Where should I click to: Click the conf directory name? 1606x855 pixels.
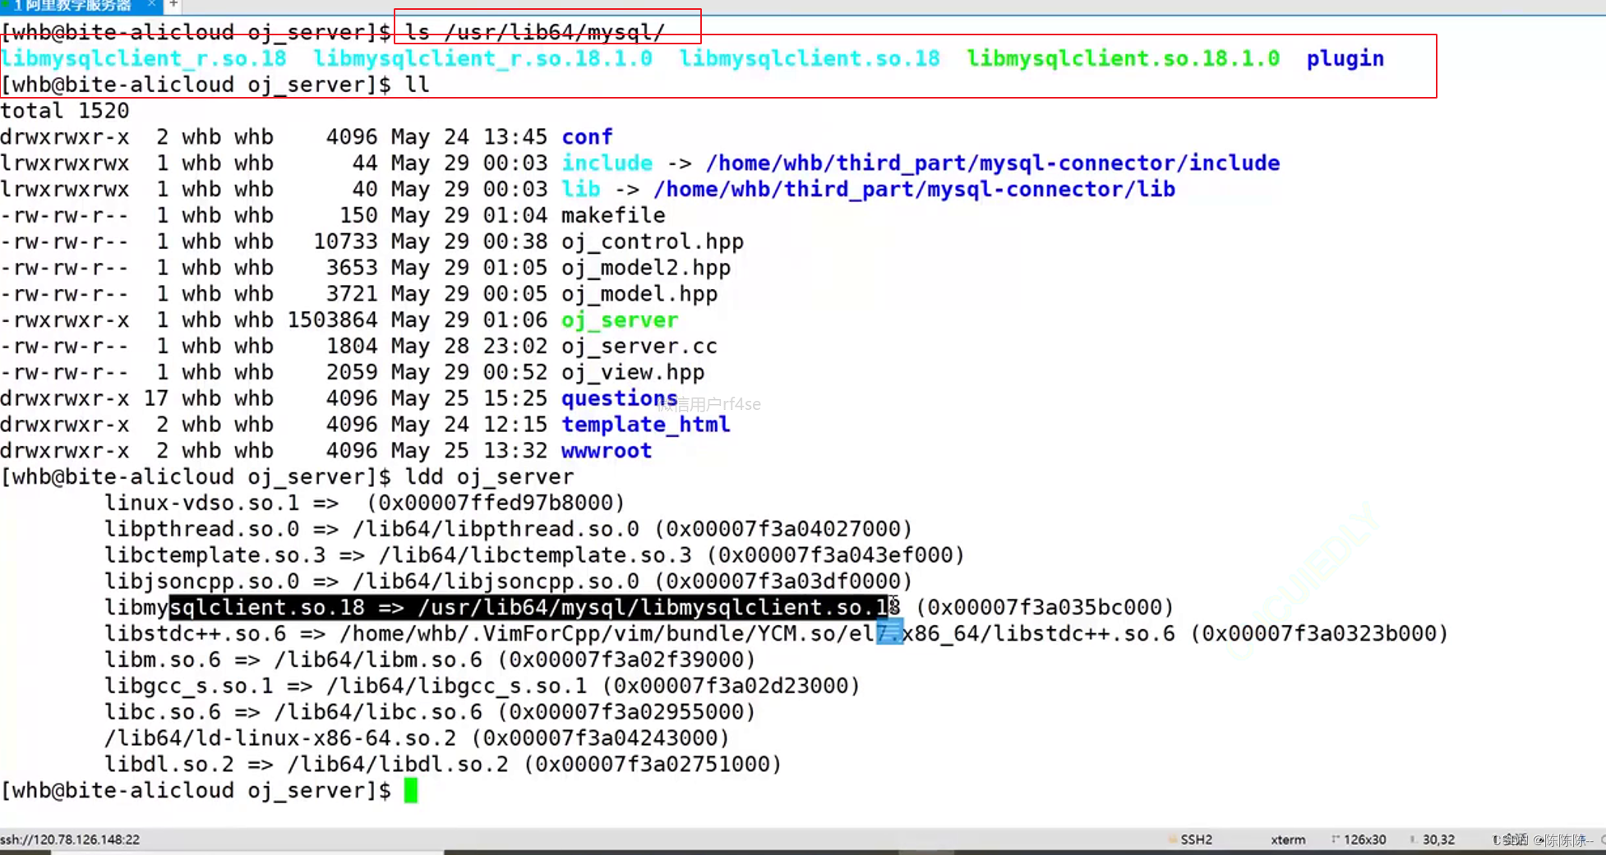(x=587, y=137)
